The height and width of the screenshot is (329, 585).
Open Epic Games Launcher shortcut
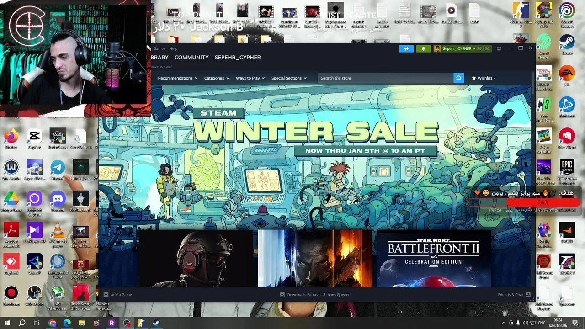[567, 172]
